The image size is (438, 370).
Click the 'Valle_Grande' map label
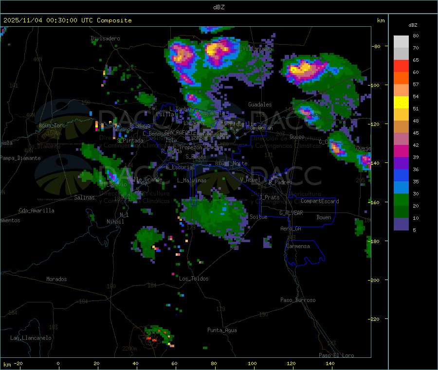145,179
